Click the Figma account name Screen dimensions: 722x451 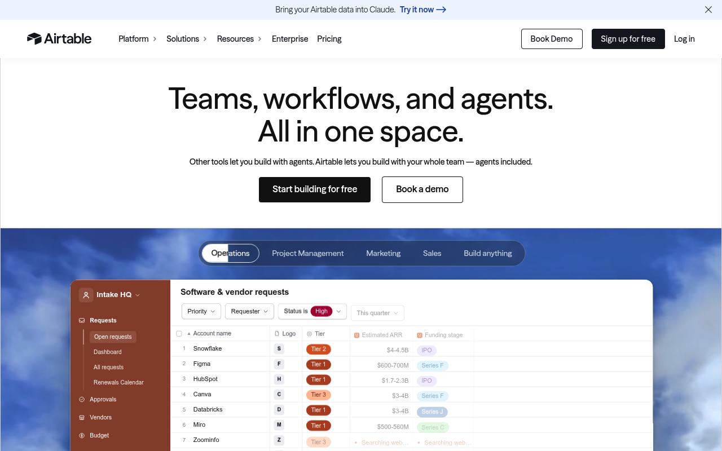(x=202, y=364)
